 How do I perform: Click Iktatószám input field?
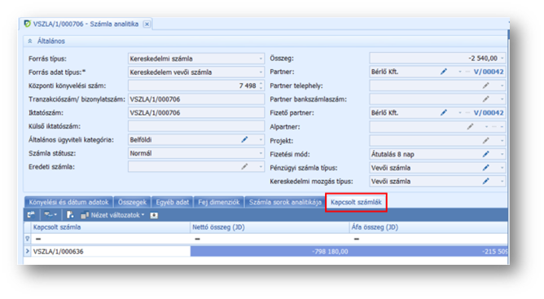coord(196,112)
